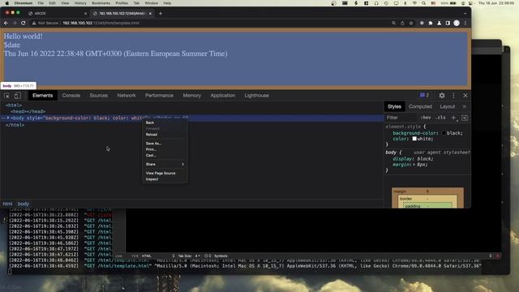Image resolution: width=519 pixels, height=292 pixels.
Task: Click body in the DOM breadcrumb
Action: click(24, 204)
